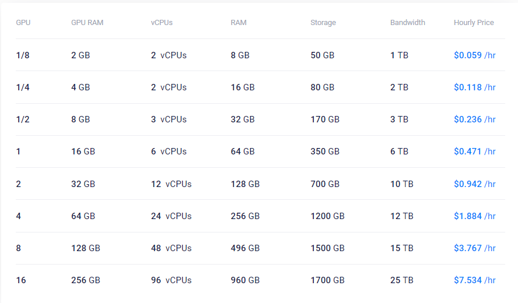Select the 96 vCPUs cell
This screenshot has width=518, height=303.
point(171,280)
